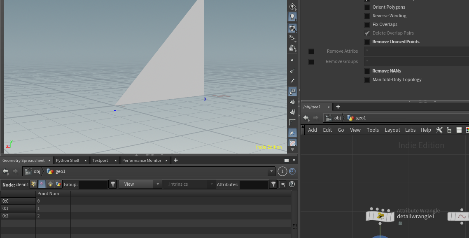Click the detailwrangle1 node icon
469x238 pixels.
(381, 216)
